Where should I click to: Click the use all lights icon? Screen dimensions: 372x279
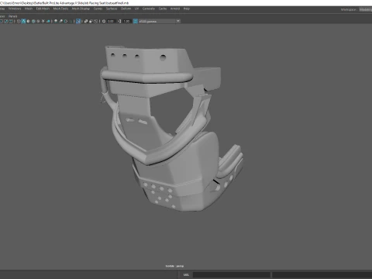(43, 21)
